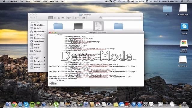Select the PLIST file in Finder
Viewport: 192px width, 108px height.
98,26
